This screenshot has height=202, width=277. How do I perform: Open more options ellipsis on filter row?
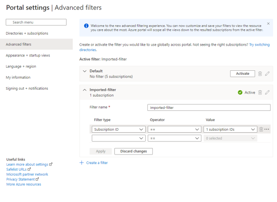[267, 129]
